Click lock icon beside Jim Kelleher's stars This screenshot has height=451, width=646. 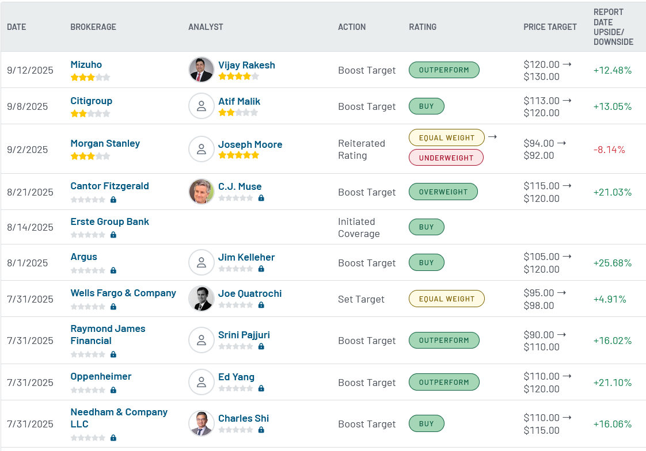pos(261,269)
